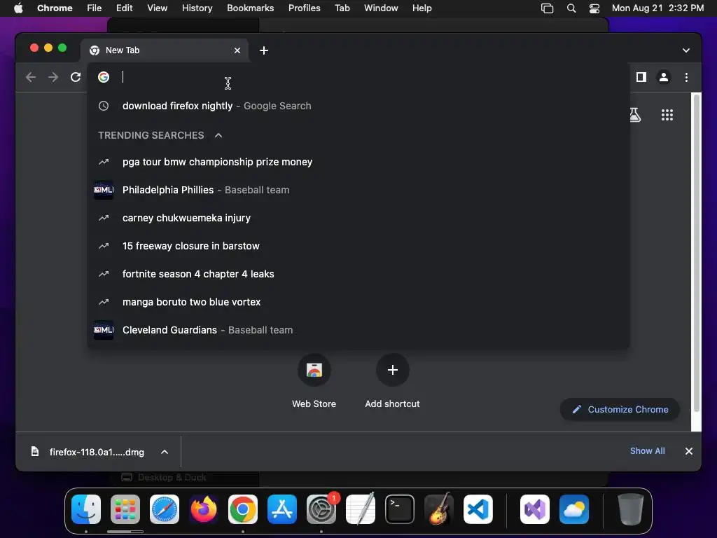Open the Search Labs flask icon
Image resolution: width=717 pixels, height=538 pixels.
634,115
